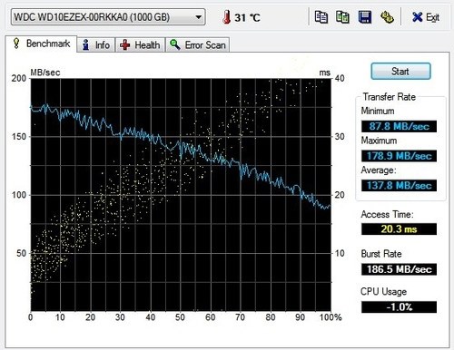The width and height of the screenshot is (454, 350).
Task: Click the floppy disk save icon
Action: 365,17
